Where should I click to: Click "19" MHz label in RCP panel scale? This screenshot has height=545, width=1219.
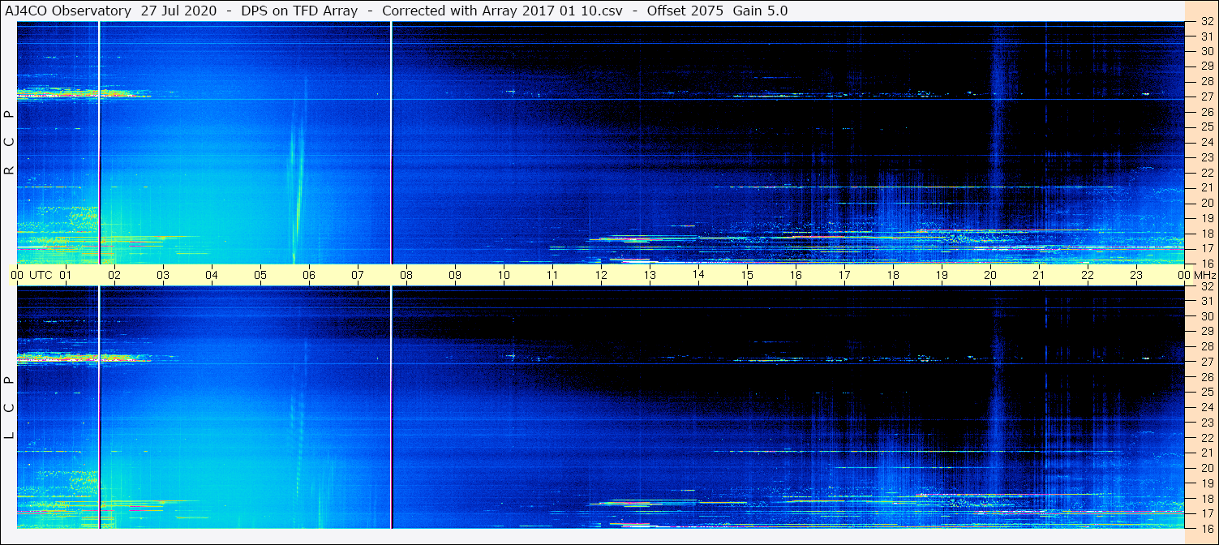tap(1207, 218)
